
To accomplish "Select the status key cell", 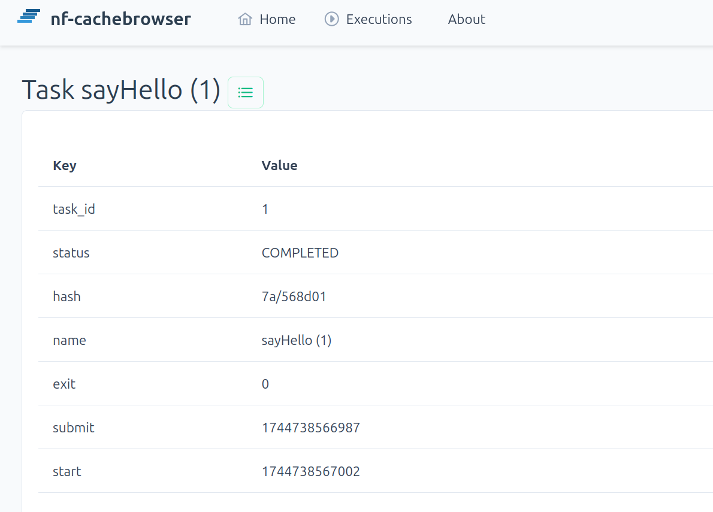I will click(x=71, y=253).
